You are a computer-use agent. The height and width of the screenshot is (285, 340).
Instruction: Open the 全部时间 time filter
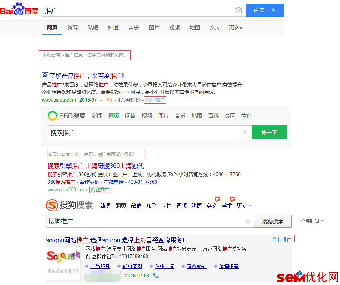coord(312,221)
